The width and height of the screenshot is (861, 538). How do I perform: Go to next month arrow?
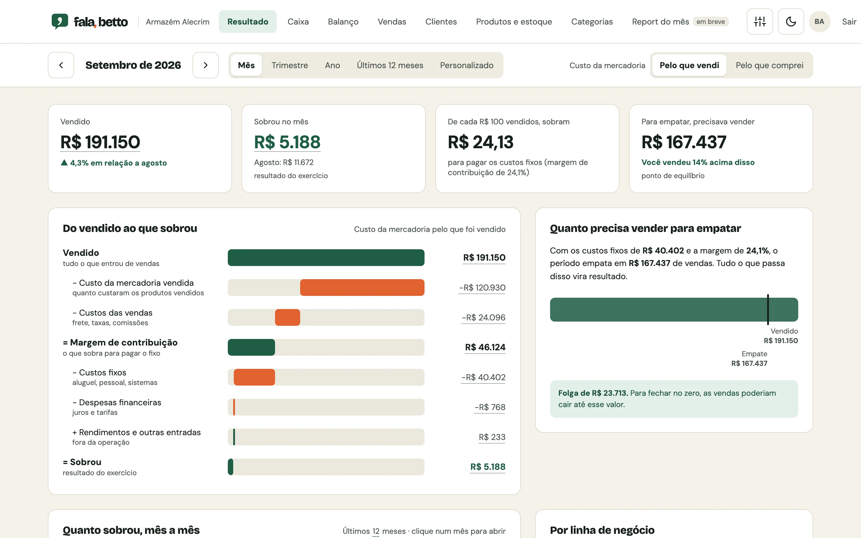click(x=205, y=65)
